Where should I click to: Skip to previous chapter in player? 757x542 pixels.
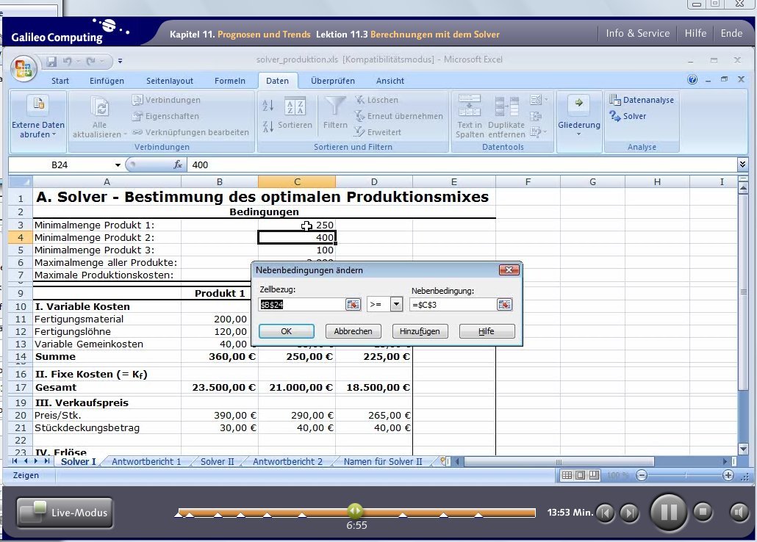(x=606, y=512)
